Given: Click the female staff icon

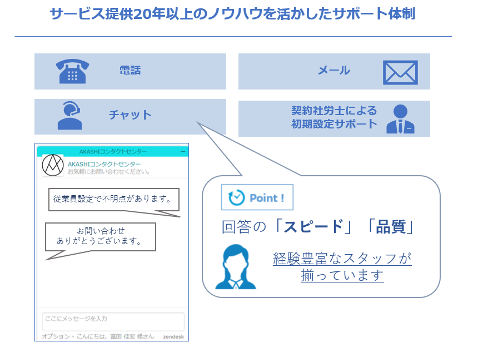Looking at the screenshot, I should 236,267.
